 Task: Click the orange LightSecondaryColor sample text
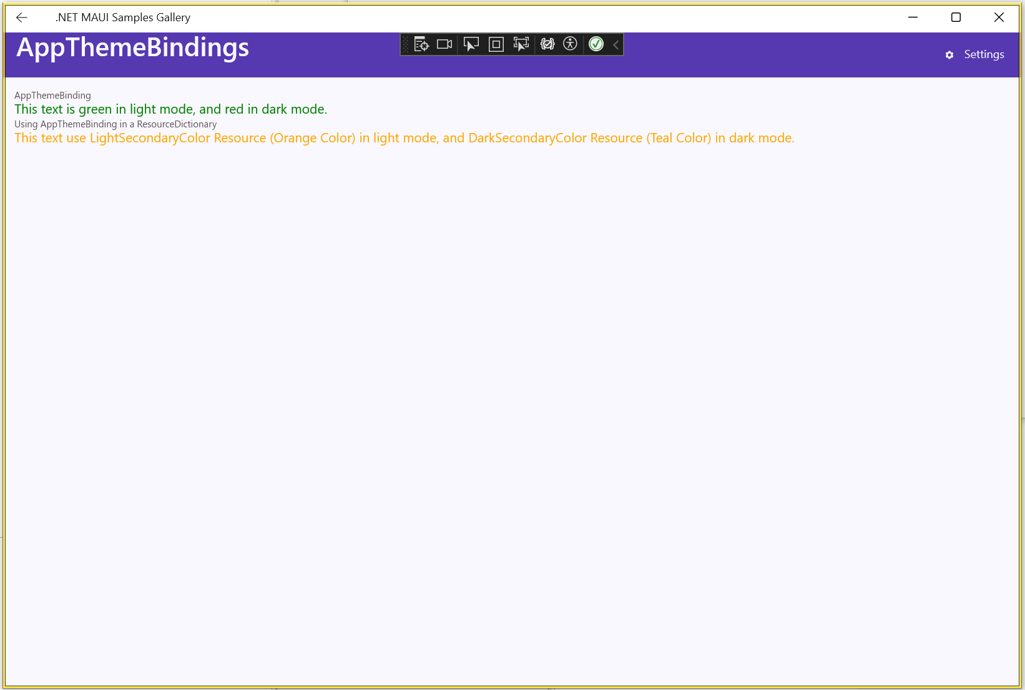click(x=404, y=138)
